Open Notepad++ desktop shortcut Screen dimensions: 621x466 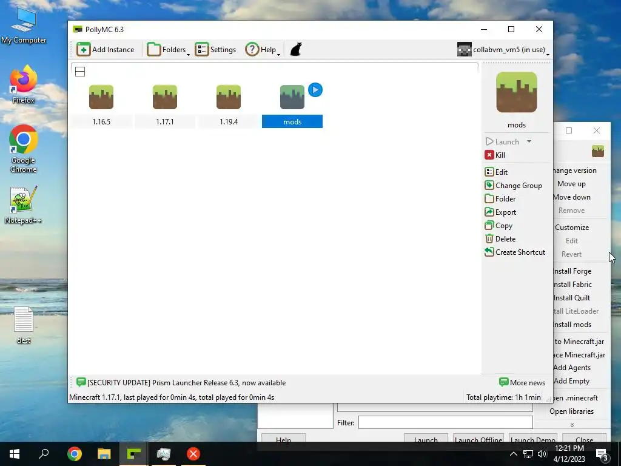pyautogui.click(x=24, y=205)
